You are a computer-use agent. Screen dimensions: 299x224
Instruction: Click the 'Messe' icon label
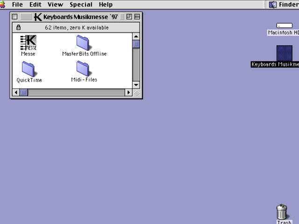coord(28,54)
